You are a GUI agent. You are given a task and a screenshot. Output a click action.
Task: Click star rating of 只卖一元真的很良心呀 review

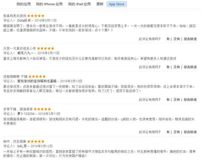coord(45,48)
